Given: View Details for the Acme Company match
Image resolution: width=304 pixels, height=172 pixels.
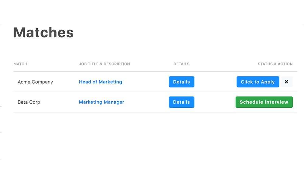Looking at the screenshot, I should pyautogui.click(x=181, y=82).
